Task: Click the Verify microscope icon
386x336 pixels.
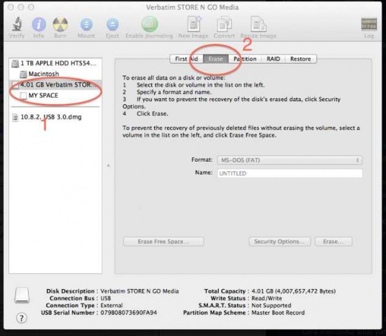Action: 17,24
